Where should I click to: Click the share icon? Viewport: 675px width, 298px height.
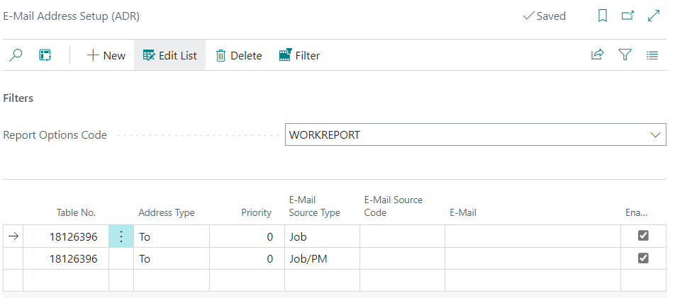598,55
